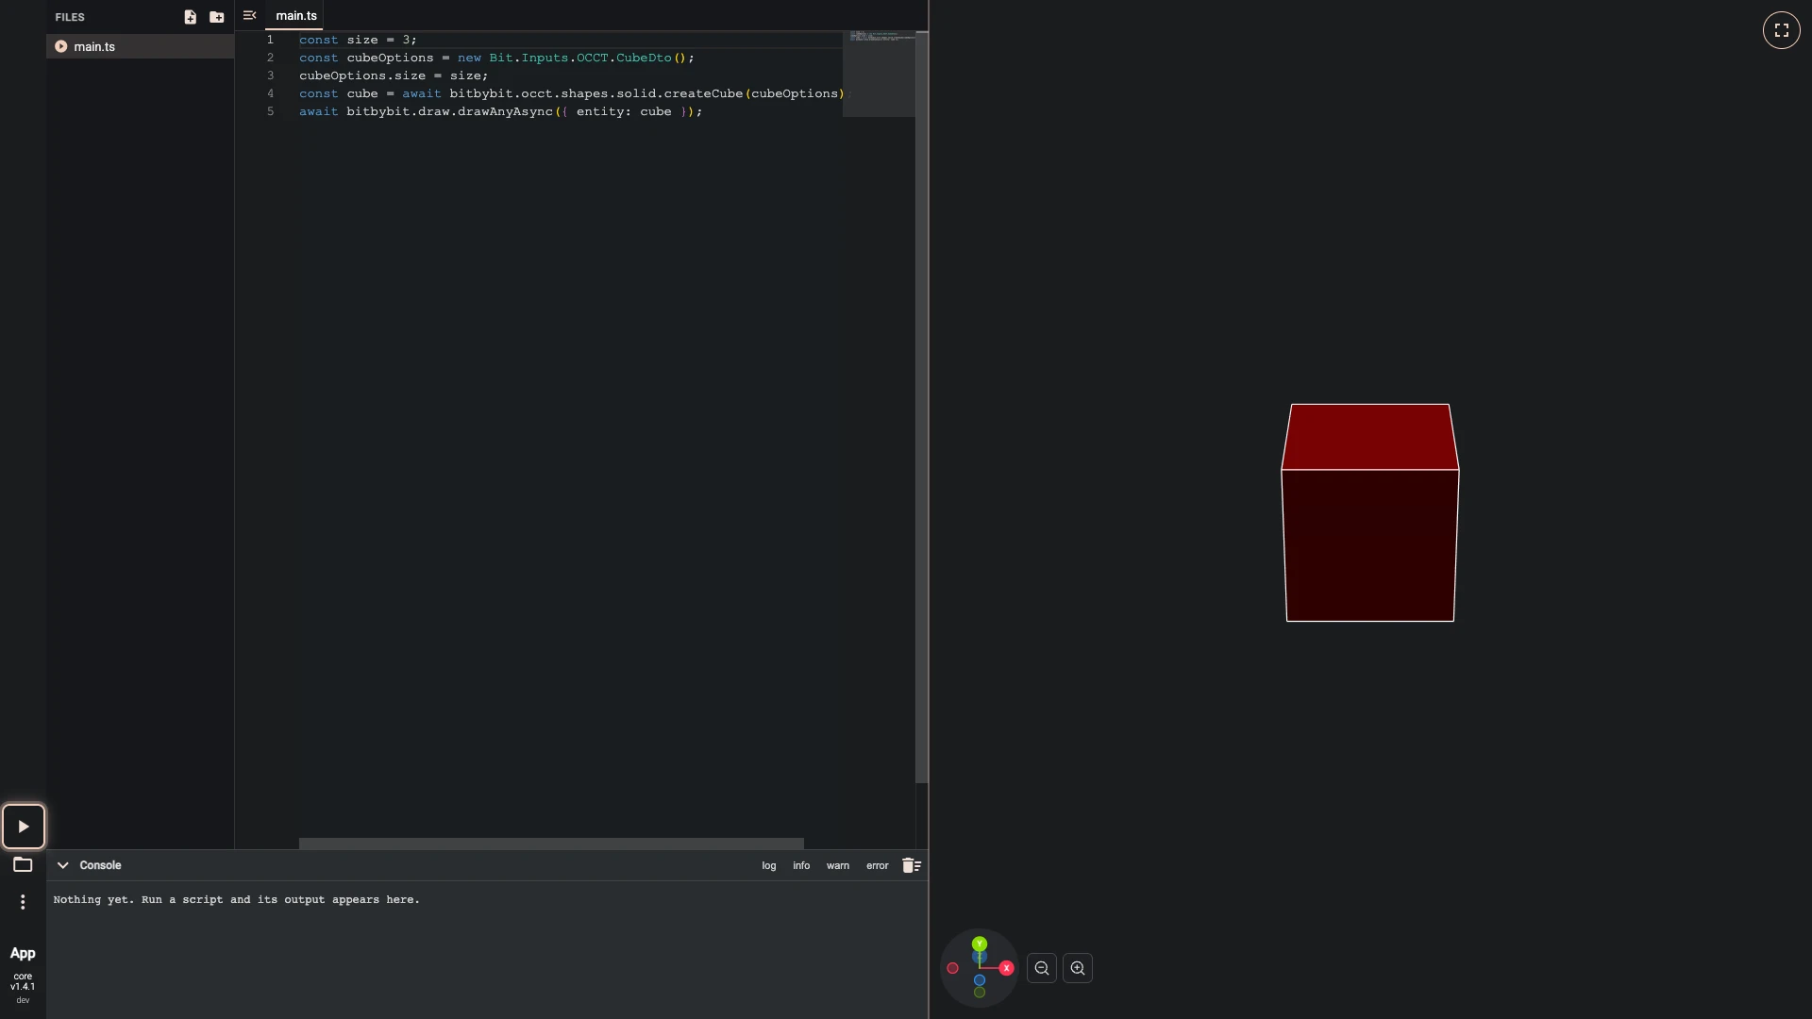Click the Console panel title
This screenshot has height=1019, width=1812.
100,865
